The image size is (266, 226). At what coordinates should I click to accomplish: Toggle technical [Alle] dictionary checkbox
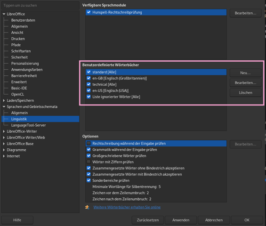(x=89, y=84)
